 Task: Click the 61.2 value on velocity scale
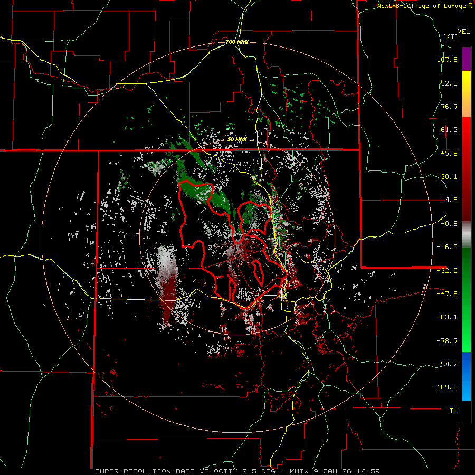click(449, 130)
